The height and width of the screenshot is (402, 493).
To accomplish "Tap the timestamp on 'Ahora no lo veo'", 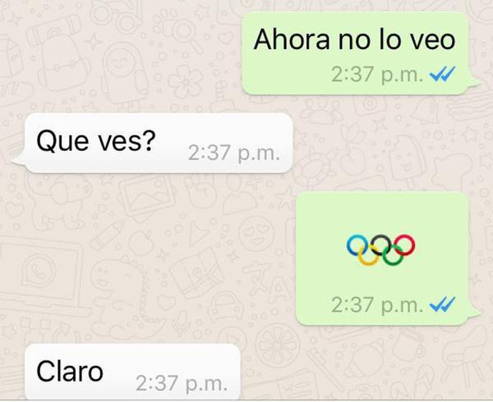I will 377,75.
